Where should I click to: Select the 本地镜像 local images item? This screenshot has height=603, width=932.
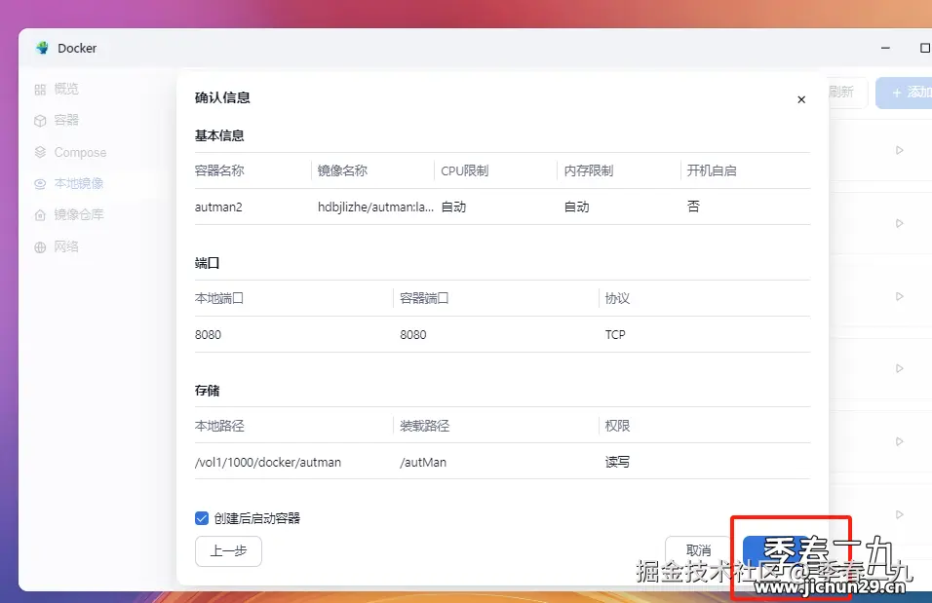click(x=69, y=183)
